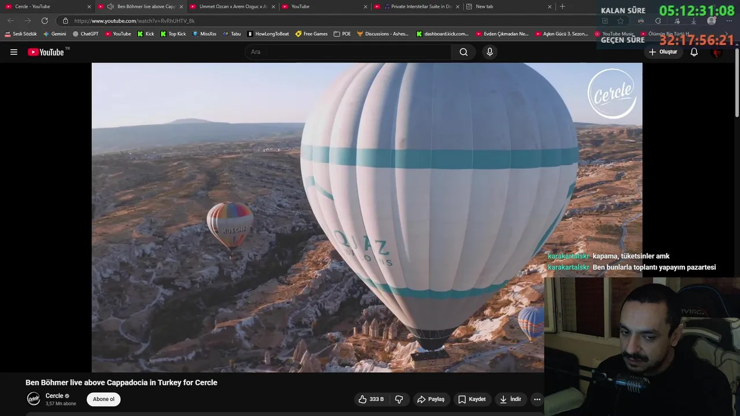Open the YouTube Music bookmark
The image size is (740, 416).
pyautogui.click(x=614, y=34)
